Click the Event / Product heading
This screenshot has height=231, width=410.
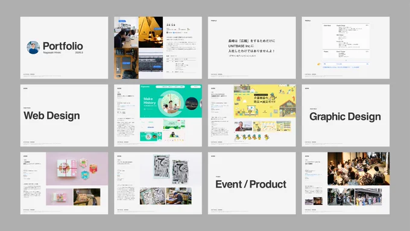pos(251,184)
